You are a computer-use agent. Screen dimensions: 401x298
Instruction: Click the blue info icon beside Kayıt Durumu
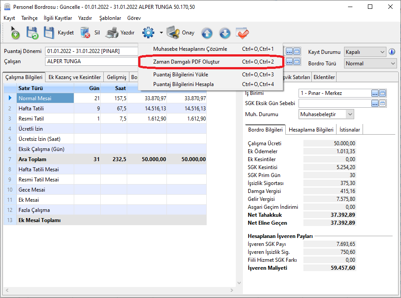(392, 52)
